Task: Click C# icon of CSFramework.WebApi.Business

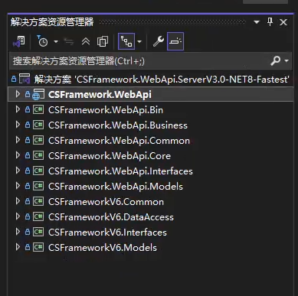Action: pos(38,125)
